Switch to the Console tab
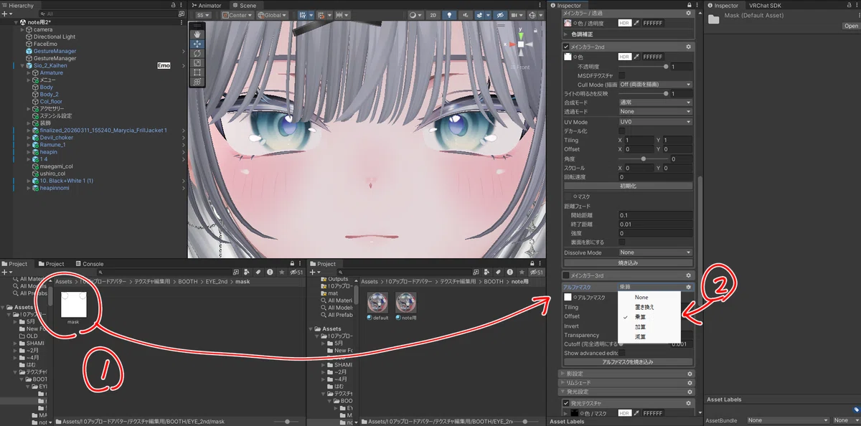This screenshot has width=861, height=426. coord(88,264)
